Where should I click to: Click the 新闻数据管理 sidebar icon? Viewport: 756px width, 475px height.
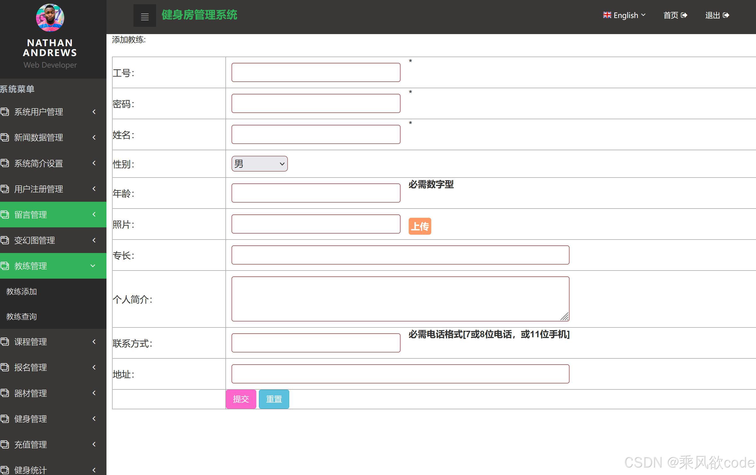tap(5, 137)
